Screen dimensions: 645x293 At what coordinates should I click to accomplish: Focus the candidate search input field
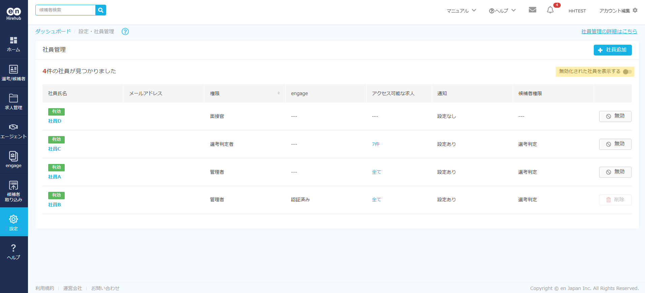click(x=66, y=10)
